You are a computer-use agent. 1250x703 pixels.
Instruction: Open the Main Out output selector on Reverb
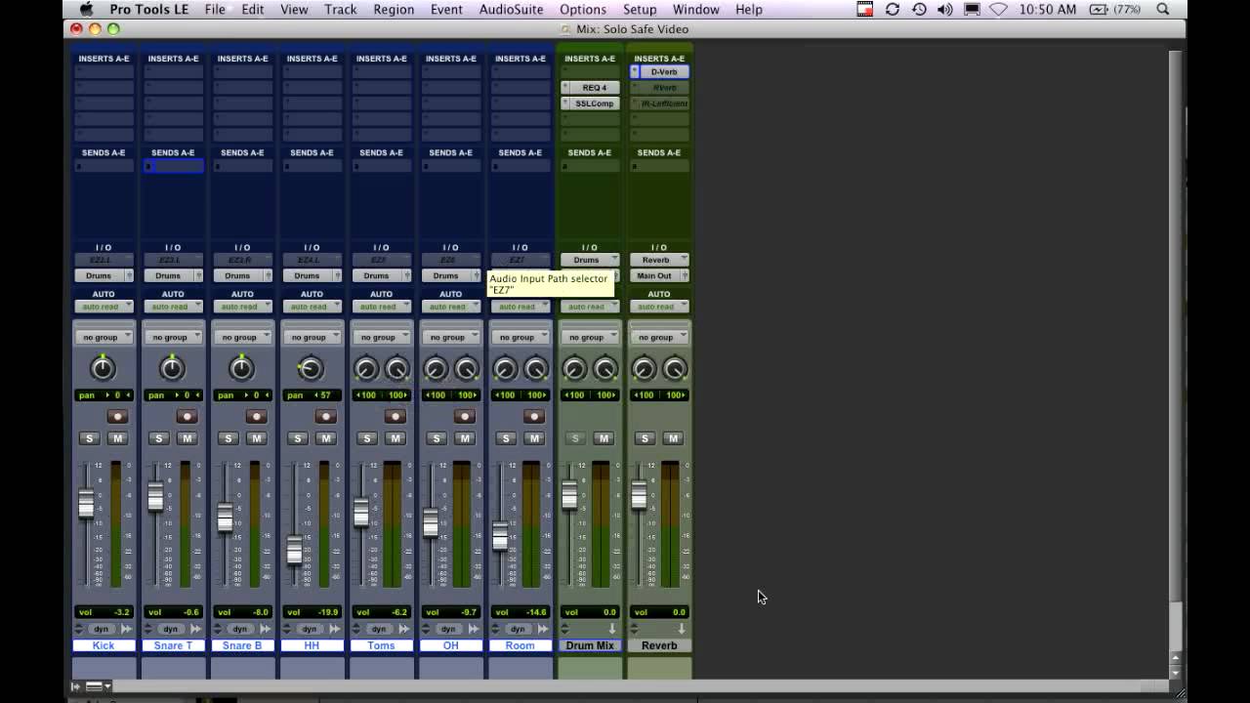[x=659, y=275]
